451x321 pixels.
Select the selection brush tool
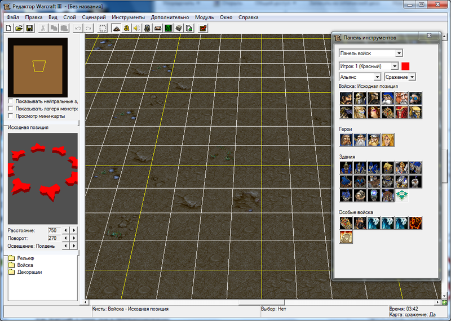103,28
